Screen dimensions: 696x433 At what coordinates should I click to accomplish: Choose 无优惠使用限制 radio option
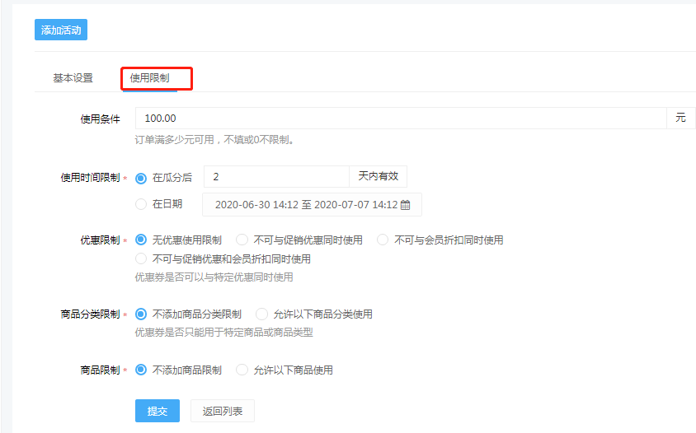coord(141,240)
